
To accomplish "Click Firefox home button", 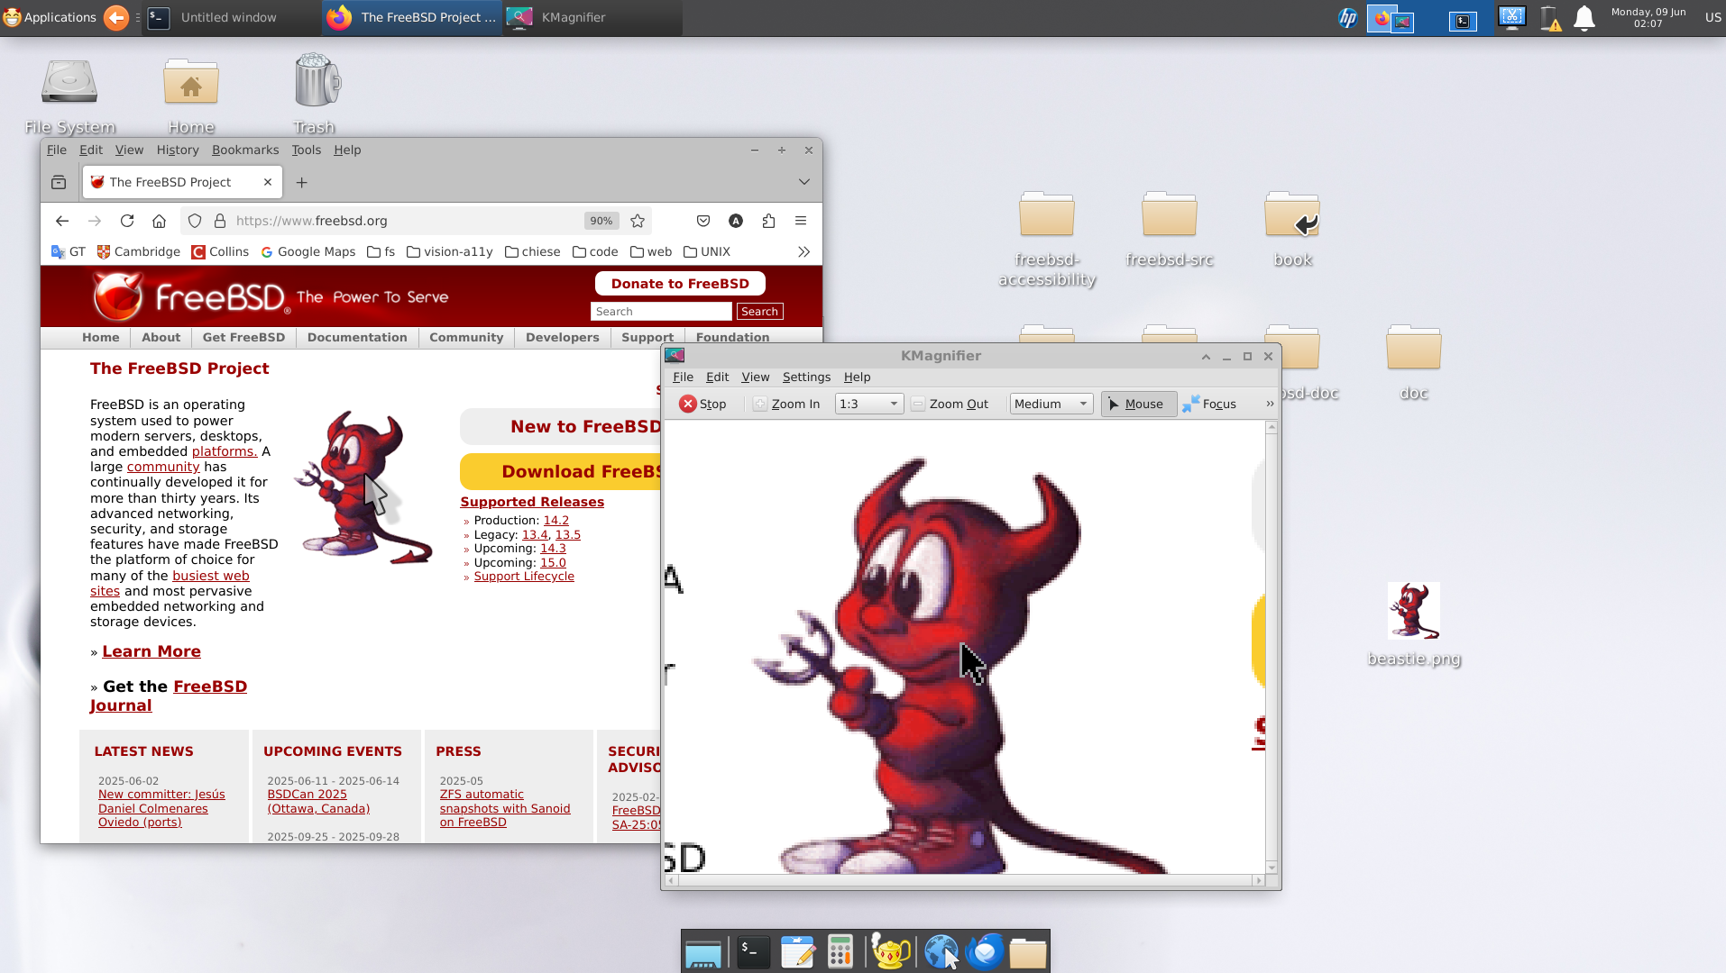I will [159, 221].
